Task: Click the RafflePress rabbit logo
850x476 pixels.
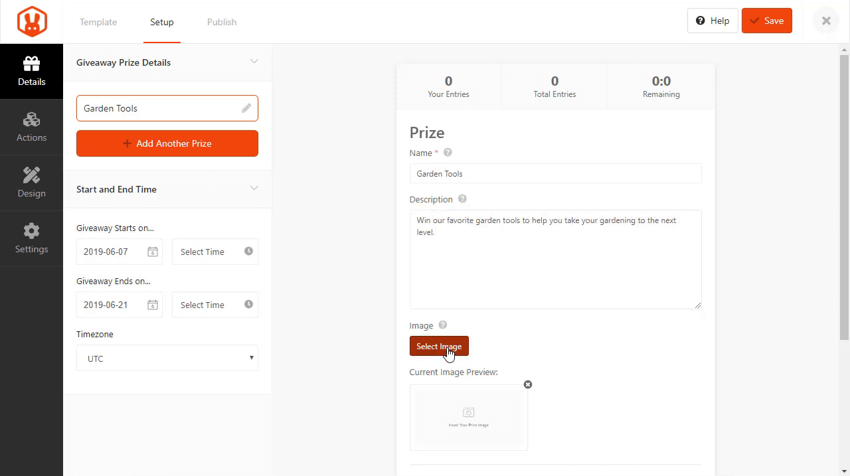Action: (31, 21)
